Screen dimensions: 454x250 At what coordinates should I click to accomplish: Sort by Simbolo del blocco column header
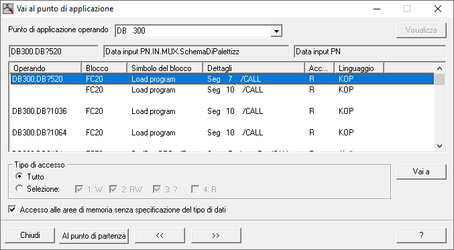tap(165, 68)
